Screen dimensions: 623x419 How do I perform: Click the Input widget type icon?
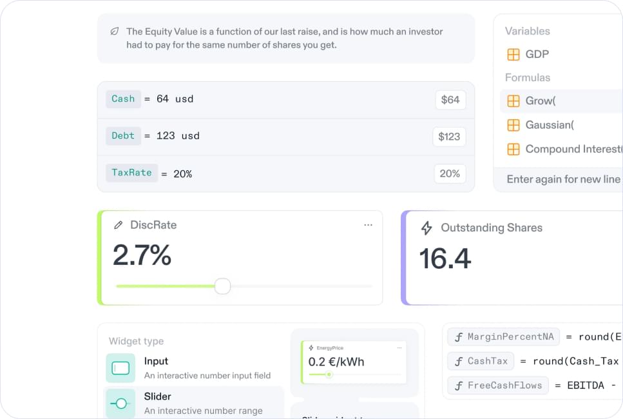120,368
